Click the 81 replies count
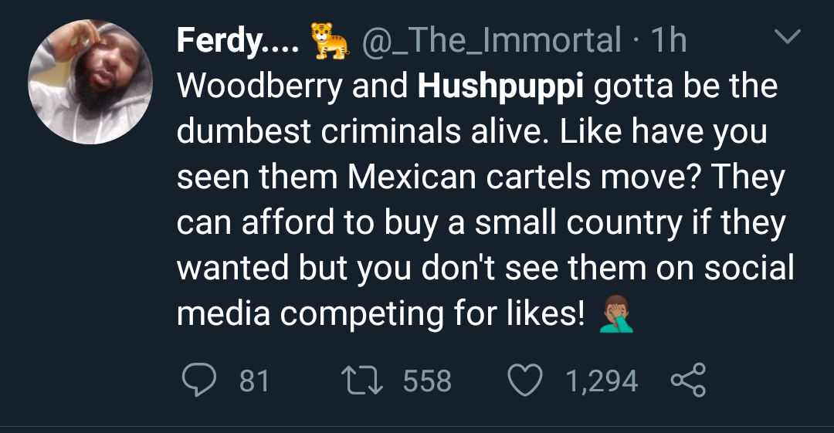834x433 pixels. 254,381
